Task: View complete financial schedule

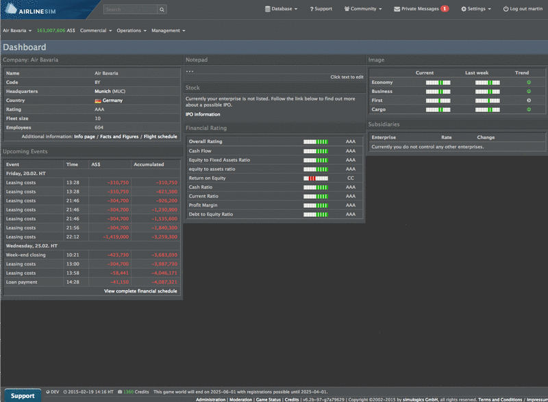Action: coord(140,291)
